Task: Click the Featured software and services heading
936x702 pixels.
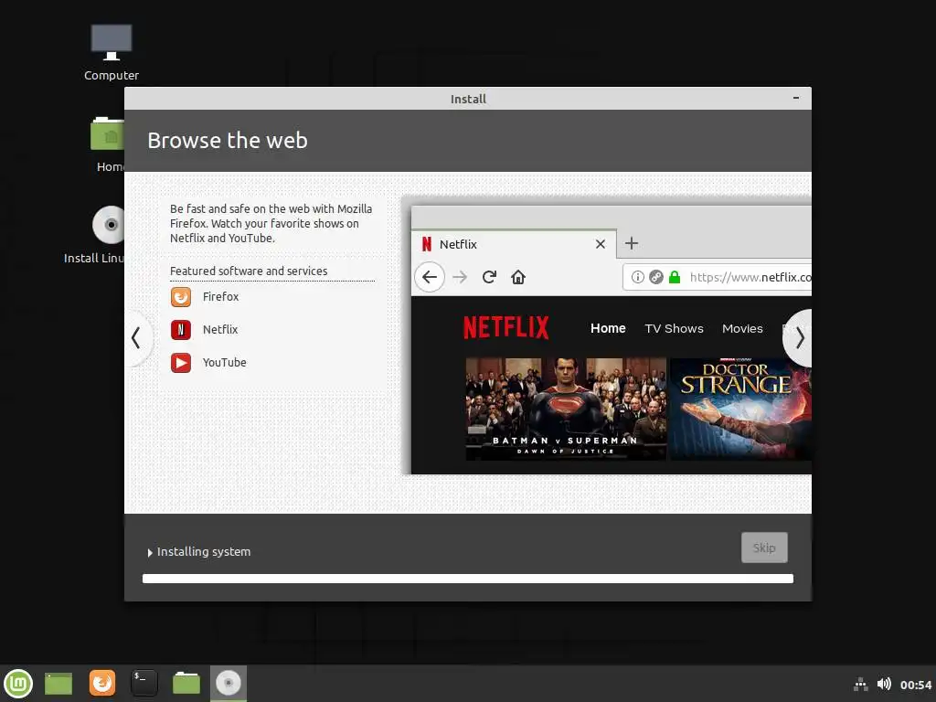Action: pyautogui.click(x=249, y=271)
